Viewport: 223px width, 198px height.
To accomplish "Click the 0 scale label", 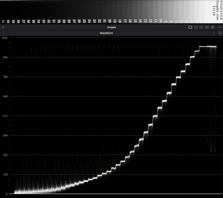I will click(x=7, y=194).
